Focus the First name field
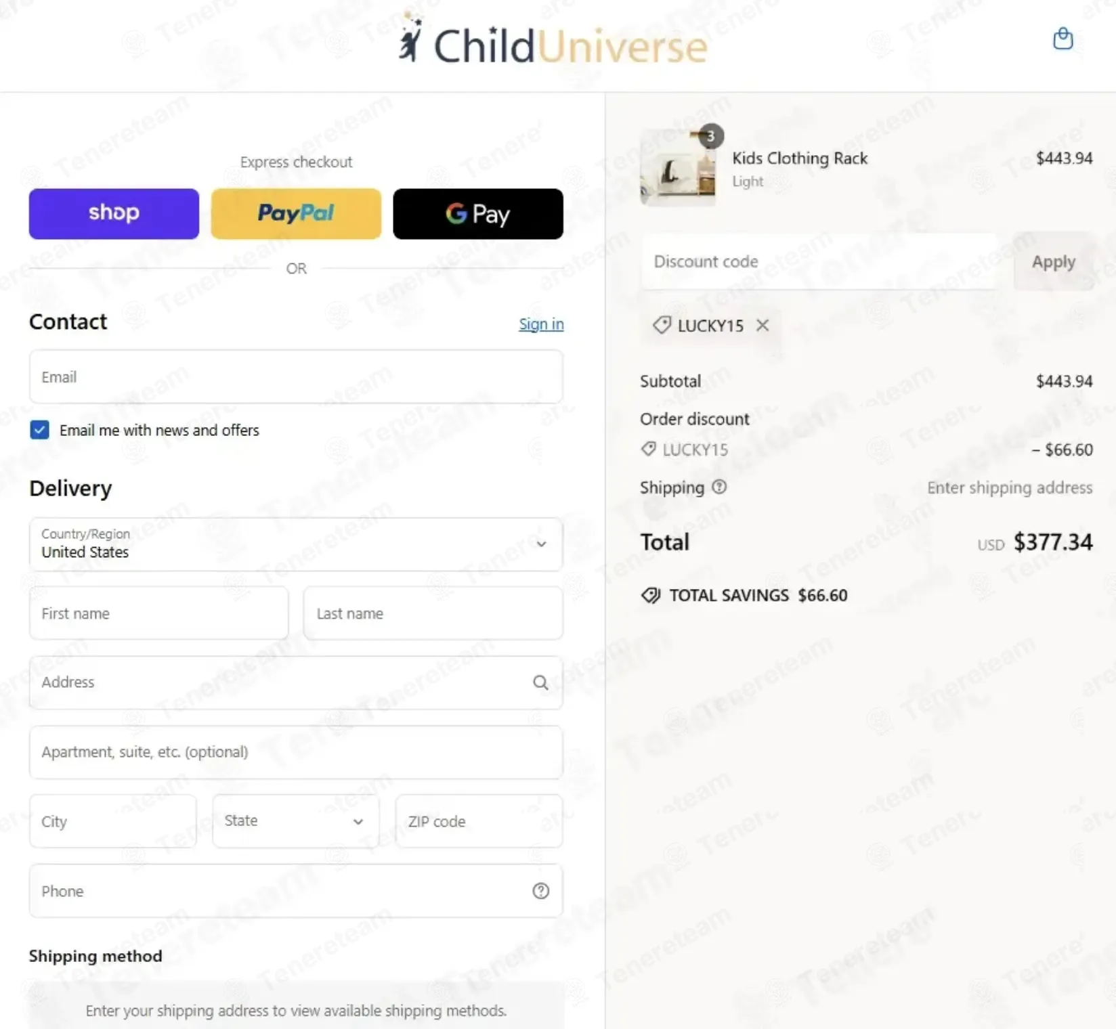1116x1029 pixels. [158, 613]
